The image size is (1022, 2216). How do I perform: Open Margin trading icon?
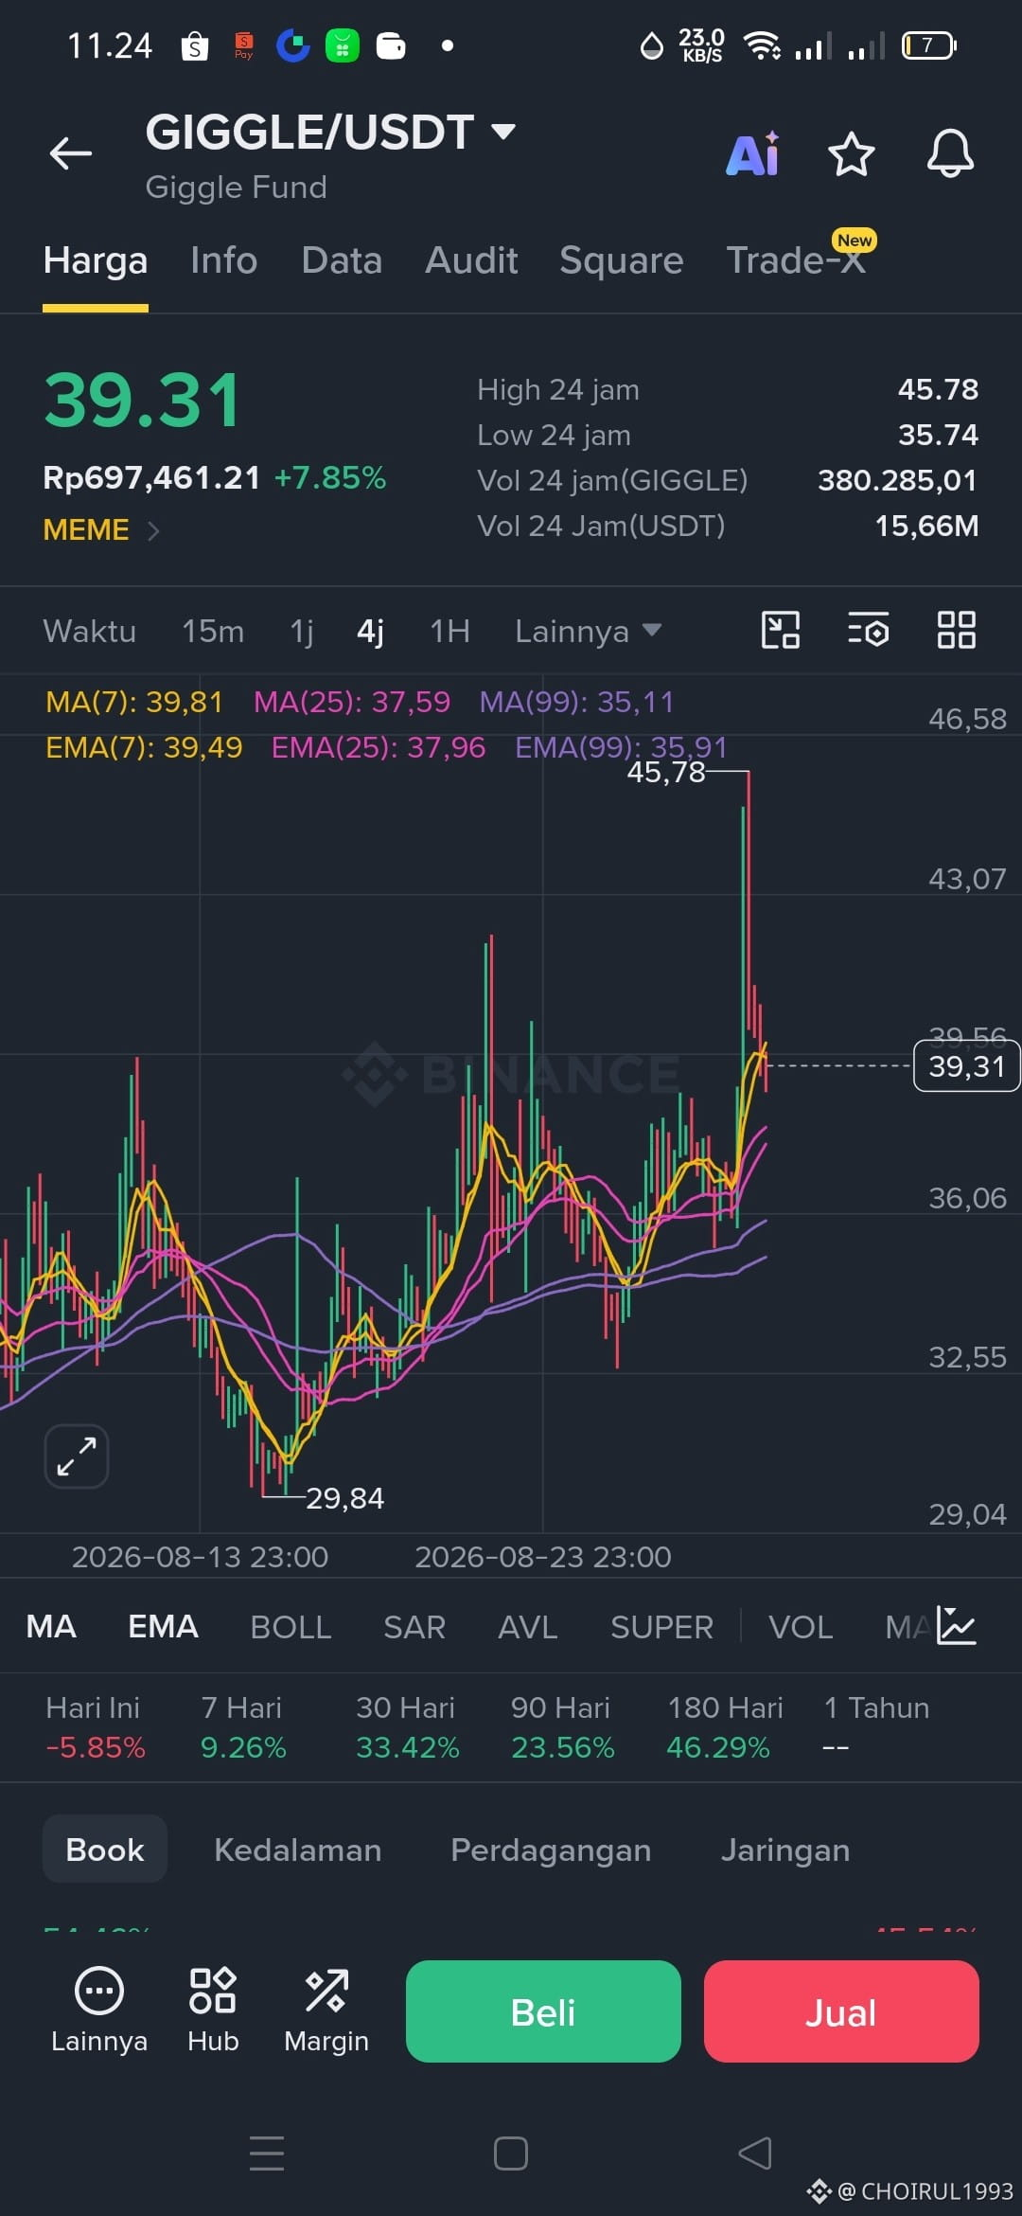point(326,2010)
